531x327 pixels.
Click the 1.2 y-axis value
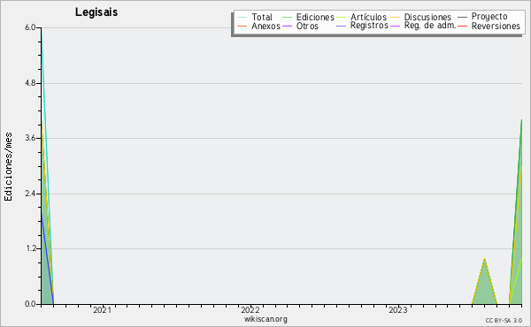[30, 248]
